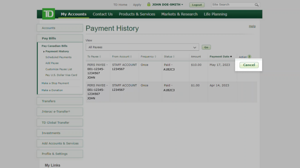Open Make a Donation link
This screenshot has width=300, height=168.
click(52, 90)
